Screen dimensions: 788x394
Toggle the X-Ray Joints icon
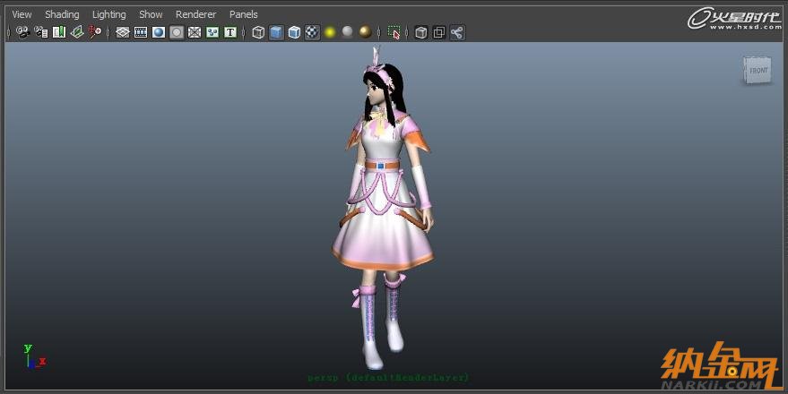point(457,32)
